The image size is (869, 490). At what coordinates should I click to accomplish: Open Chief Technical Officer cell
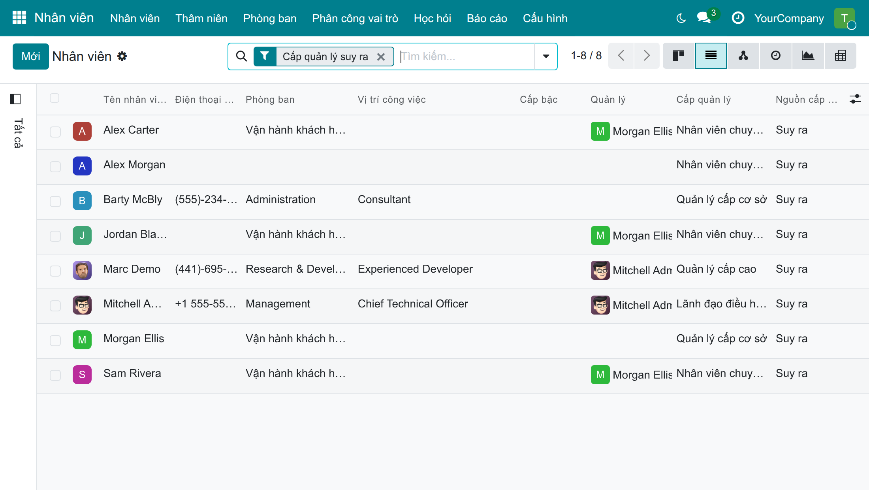coord(413,303)
